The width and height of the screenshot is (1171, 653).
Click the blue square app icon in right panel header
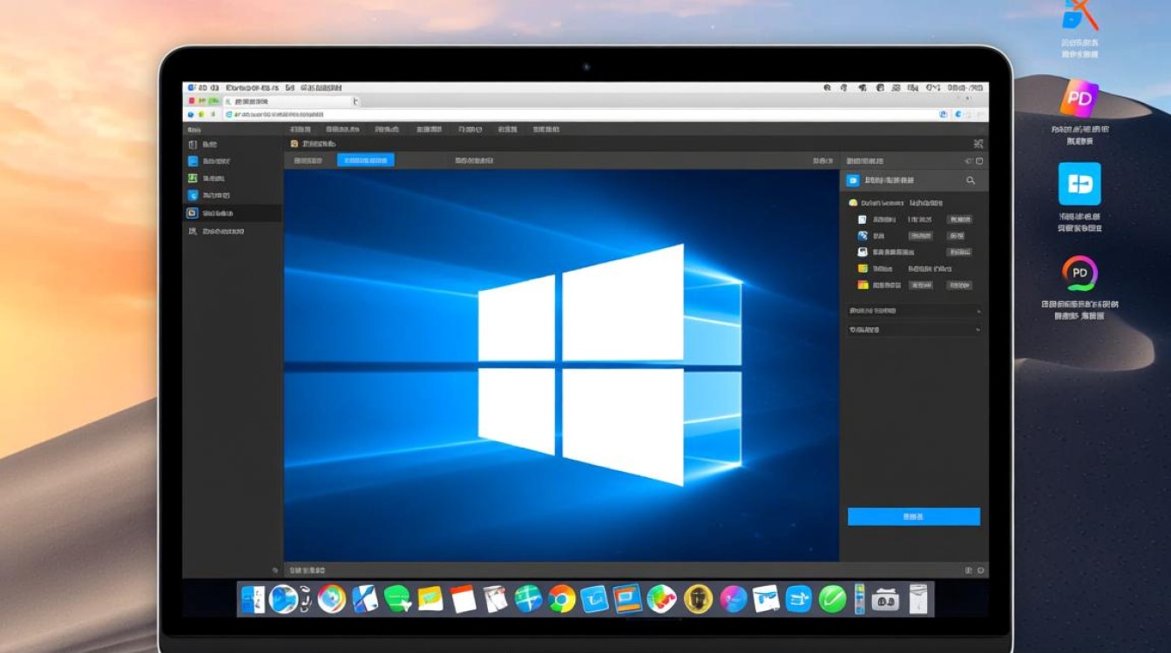coord(853,180)
